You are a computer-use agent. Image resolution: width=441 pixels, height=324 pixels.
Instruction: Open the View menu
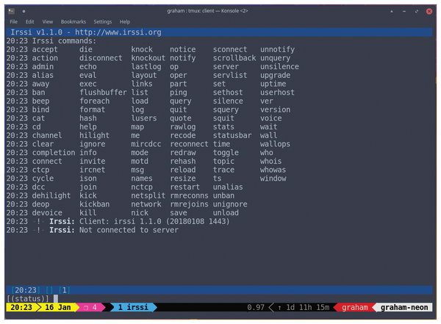48,21
